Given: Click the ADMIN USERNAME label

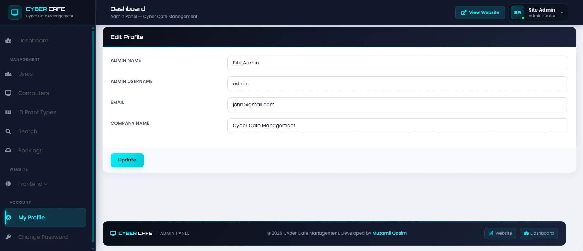Looking at the screenshot, I should pyautogui.click(x=131, y=81).
